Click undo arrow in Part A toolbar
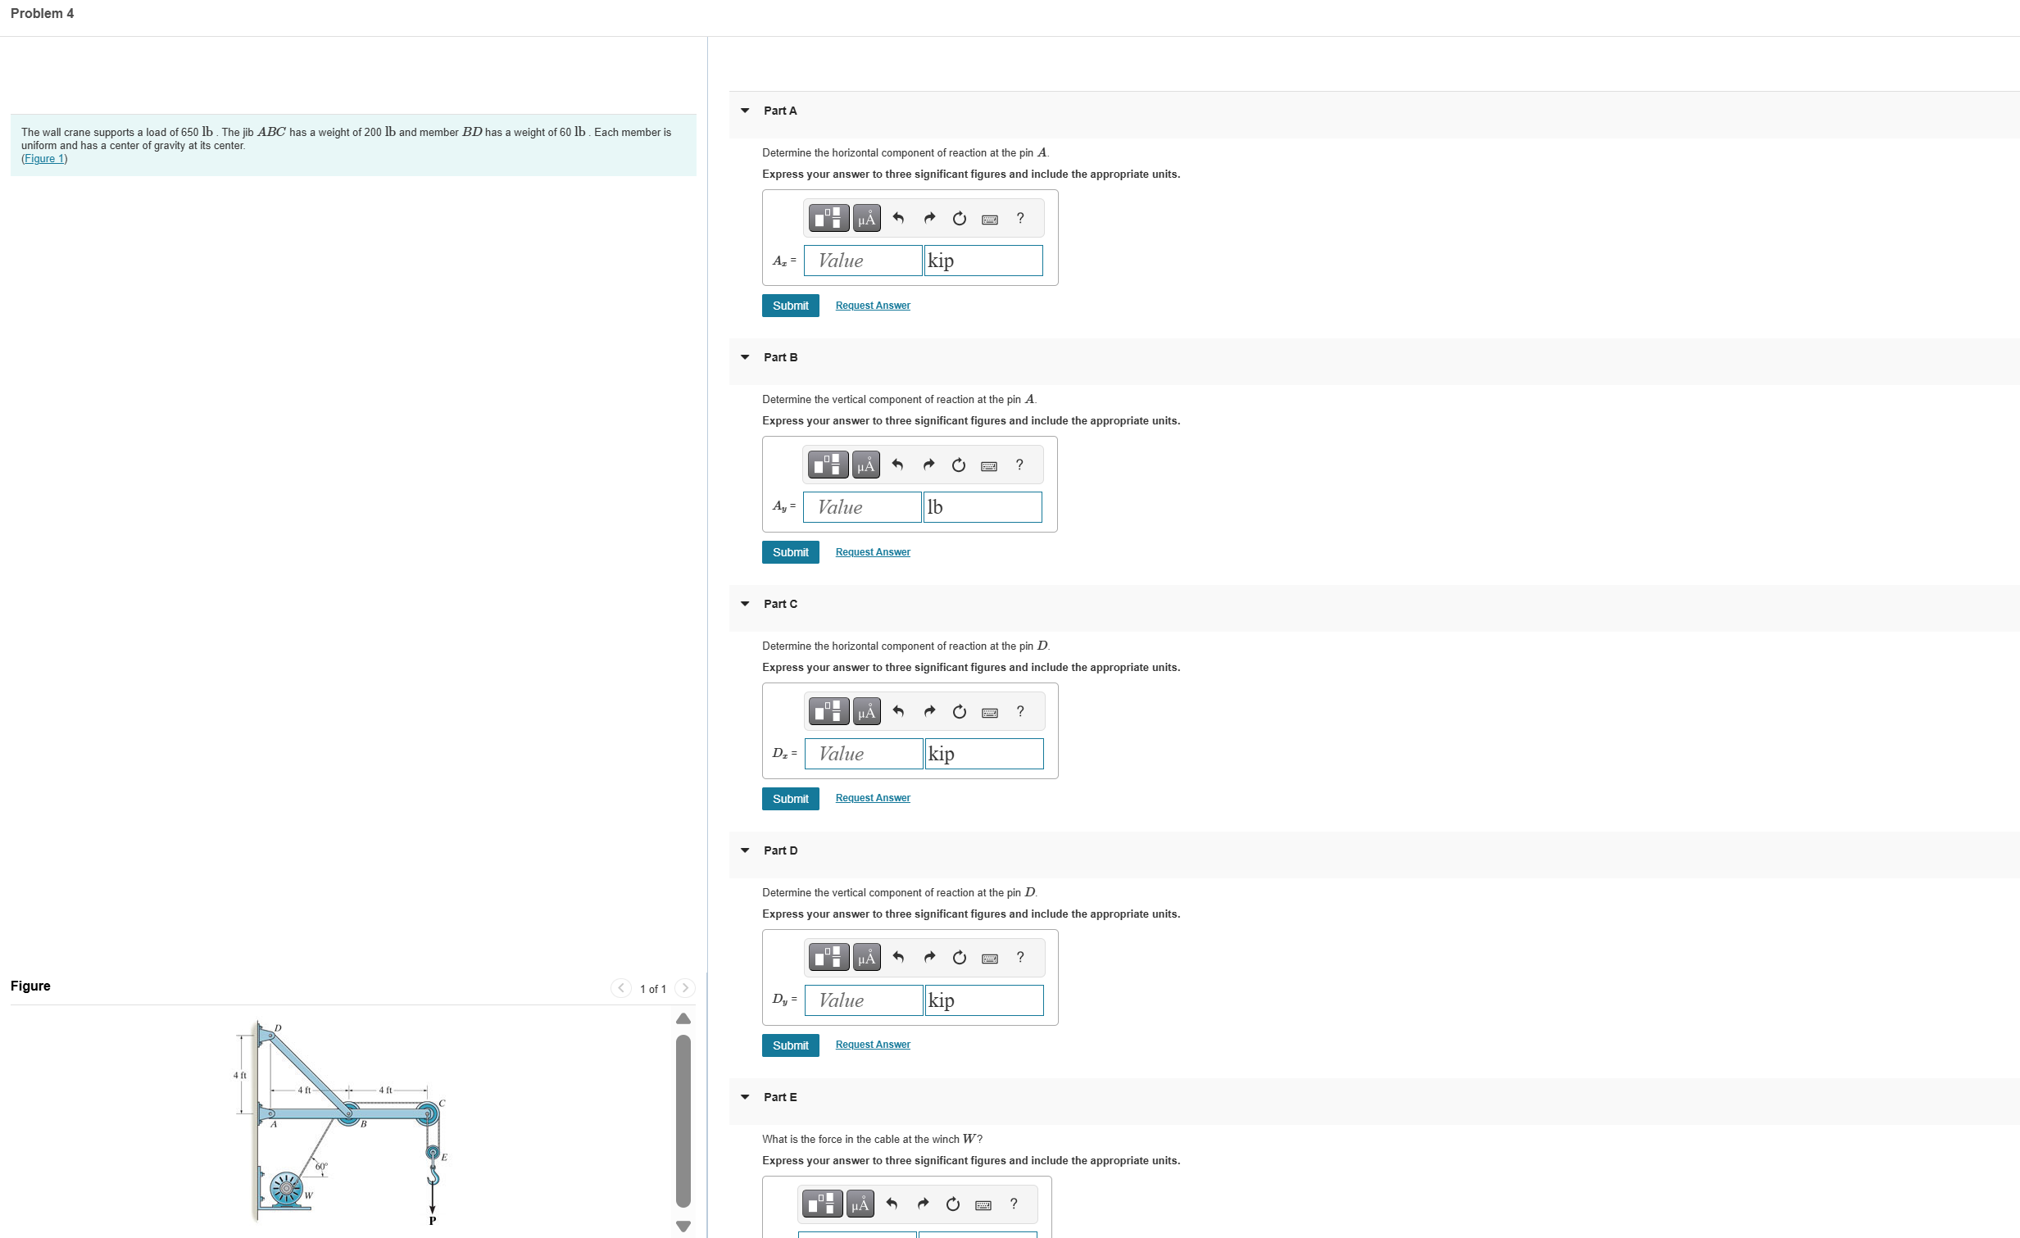The height and width of the screenshot is (1238, 2020). 897,218
